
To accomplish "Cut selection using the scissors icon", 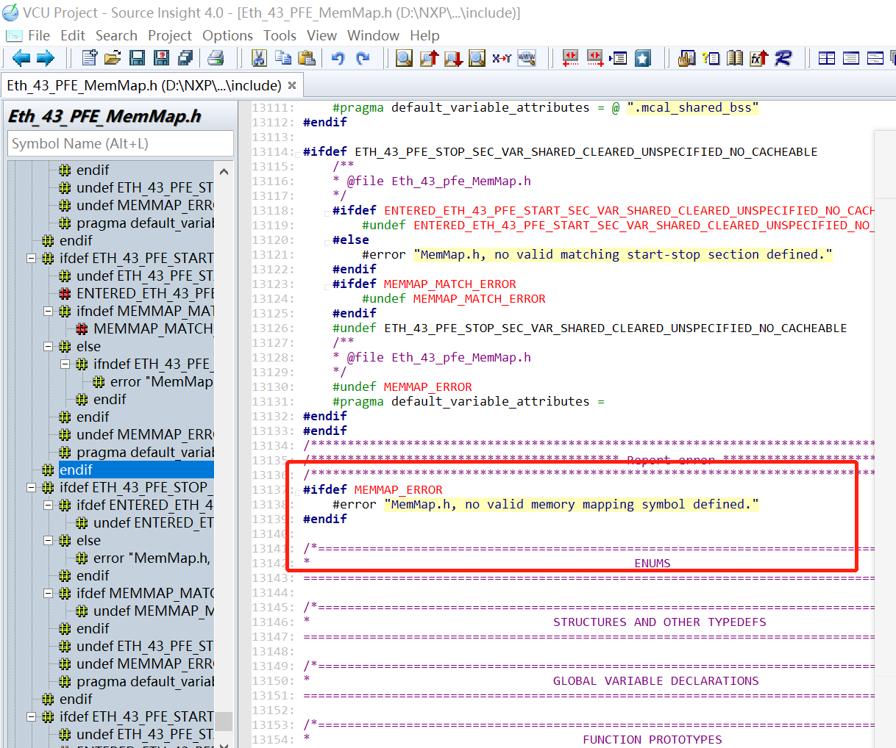I will 259,58.
